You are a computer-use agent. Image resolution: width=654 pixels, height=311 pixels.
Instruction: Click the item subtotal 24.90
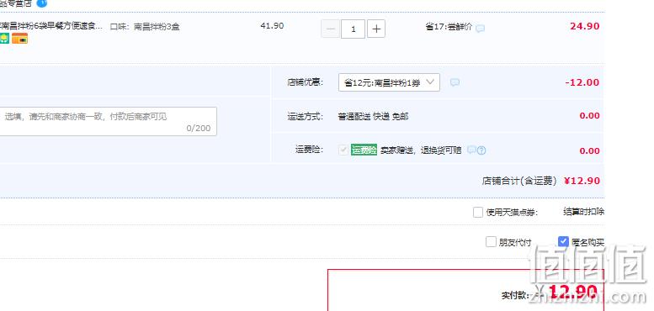click(x=585, y=26)
